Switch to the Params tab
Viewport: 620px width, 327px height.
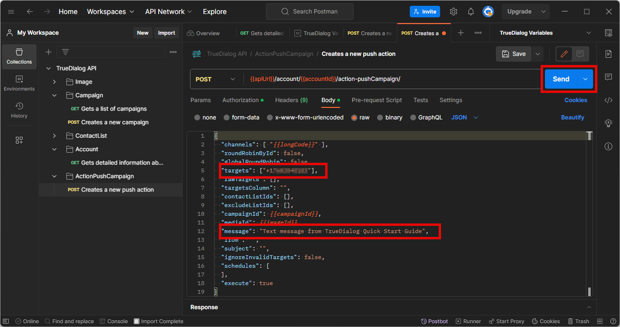tap(201, 100)
